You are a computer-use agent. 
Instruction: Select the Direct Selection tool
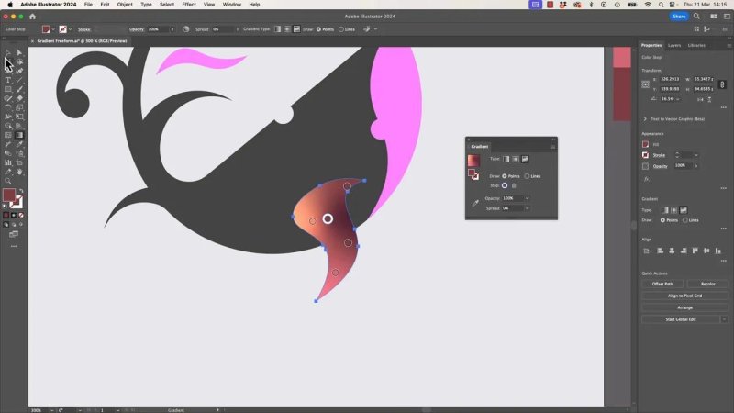tap(19, 52)
